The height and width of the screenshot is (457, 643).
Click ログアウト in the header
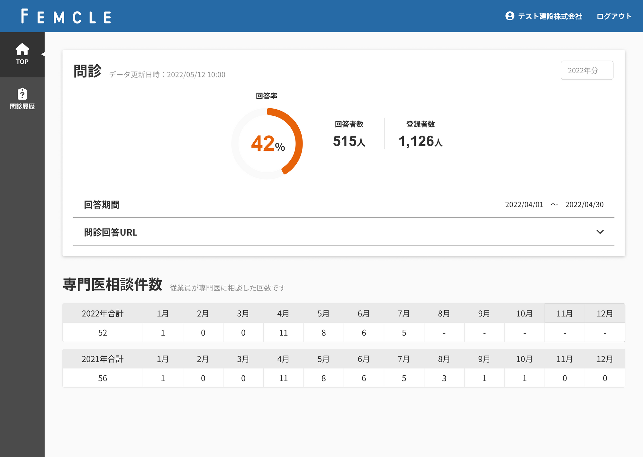(614, 16)
